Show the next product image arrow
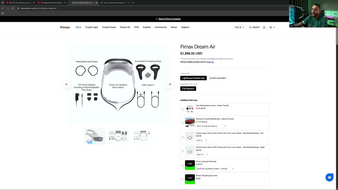 pos(170,84)
